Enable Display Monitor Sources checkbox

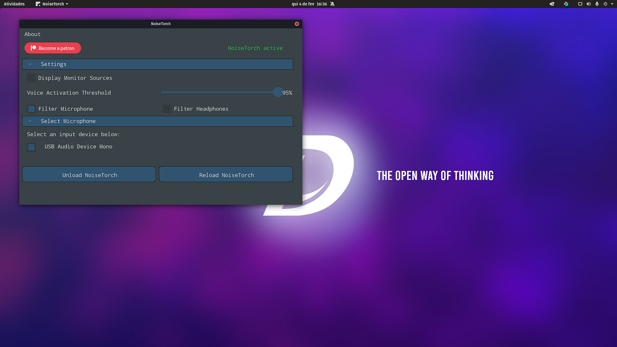click(x=31, y=78)
